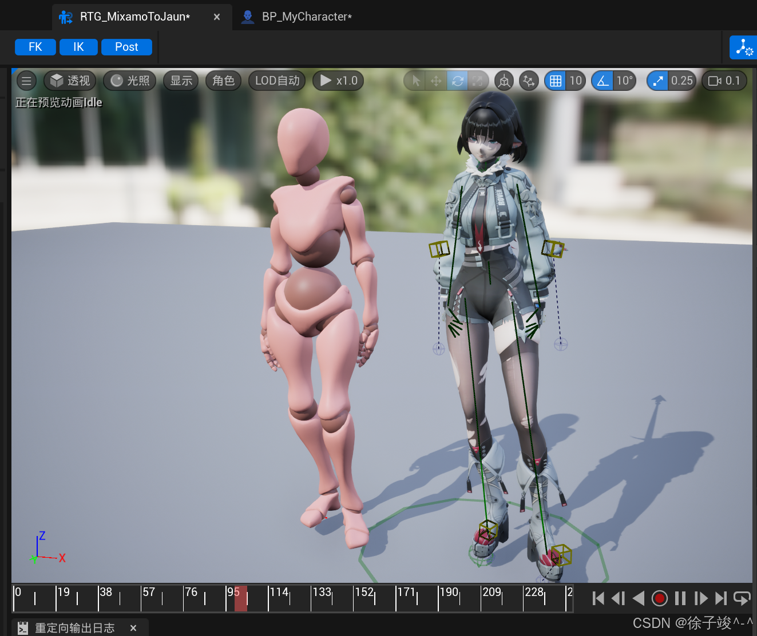Open the x1.0 playback speed menu

tap(338, 81)
